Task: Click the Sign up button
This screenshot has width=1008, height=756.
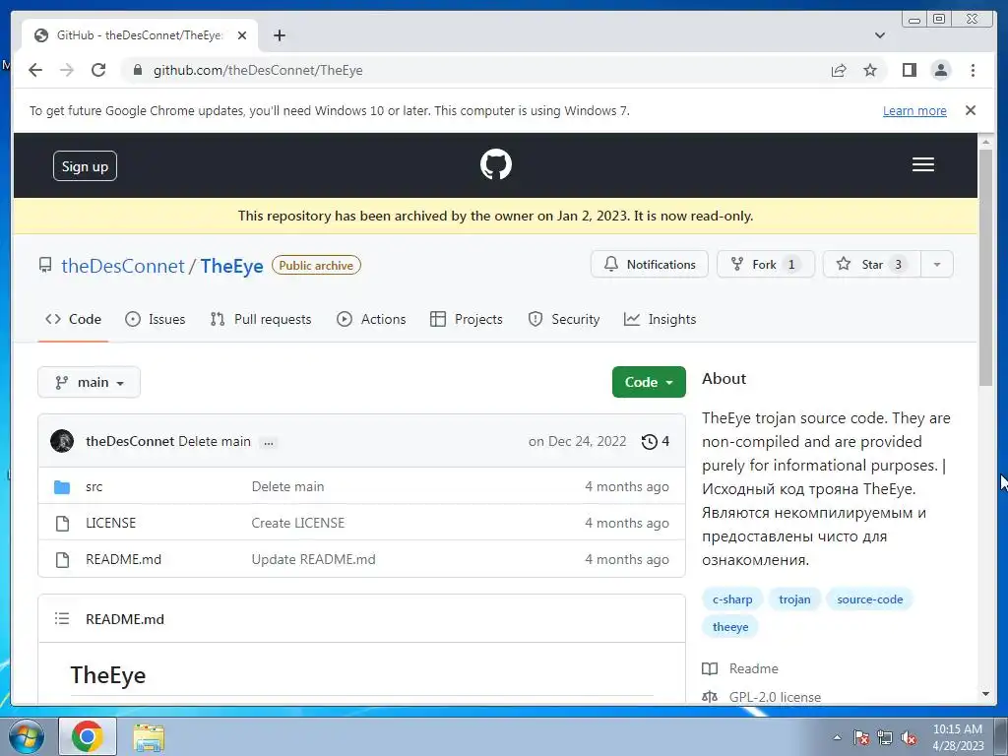Action: [x=85, y=166]
